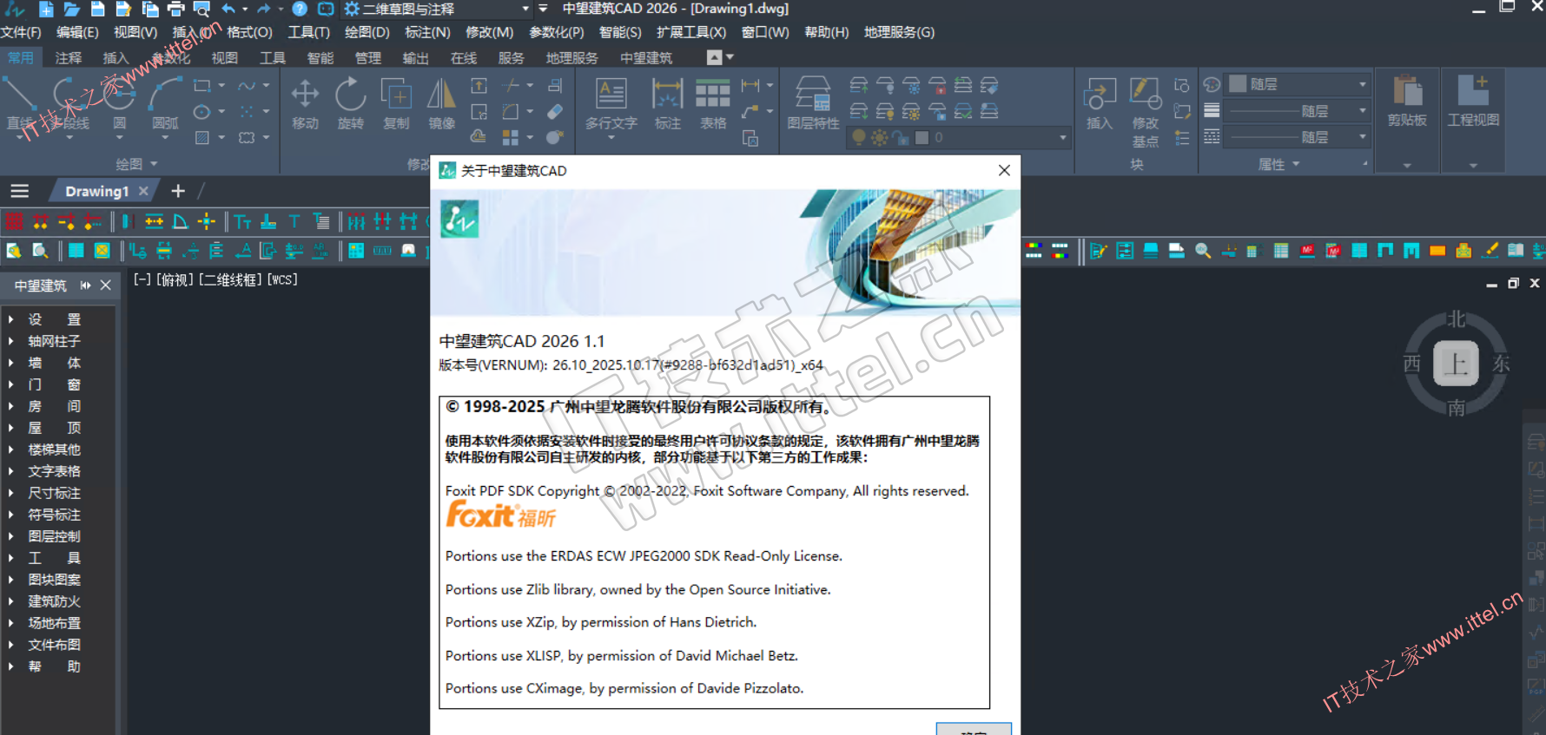Switch to the 中望建筑 ribbon tab
1546x735 pixels.
pos(645,58)
